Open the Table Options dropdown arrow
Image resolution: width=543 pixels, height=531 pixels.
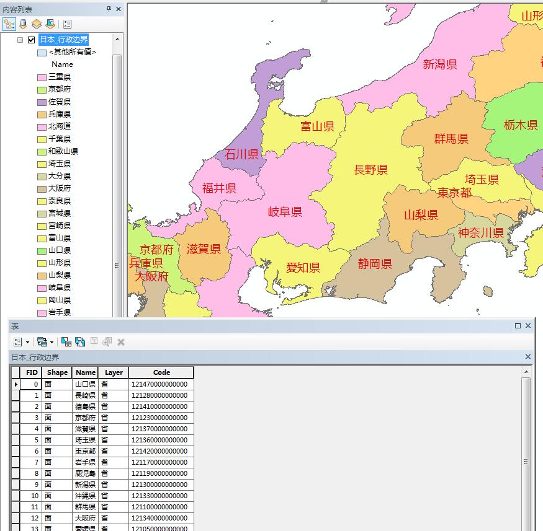coord(27,341)
